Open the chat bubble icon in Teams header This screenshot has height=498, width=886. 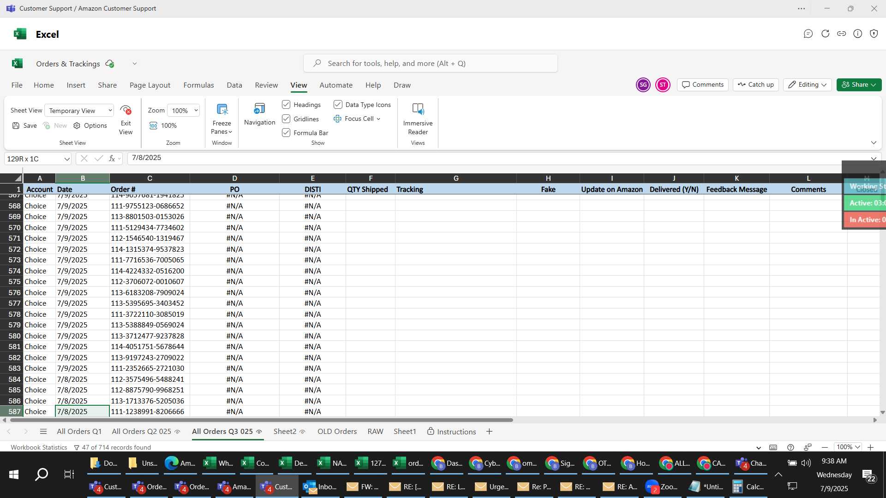tap(808, 34)
